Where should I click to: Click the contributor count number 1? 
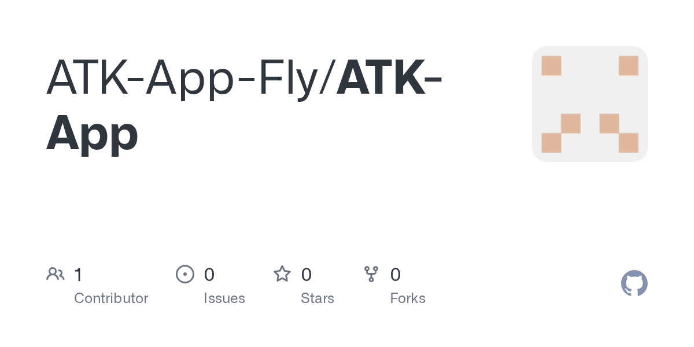pyautogui.click(x=78, y=274)
